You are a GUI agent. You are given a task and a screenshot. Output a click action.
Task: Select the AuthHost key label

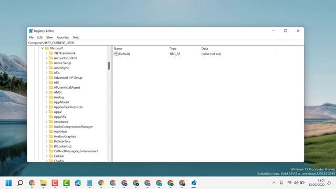pos(60,132)
